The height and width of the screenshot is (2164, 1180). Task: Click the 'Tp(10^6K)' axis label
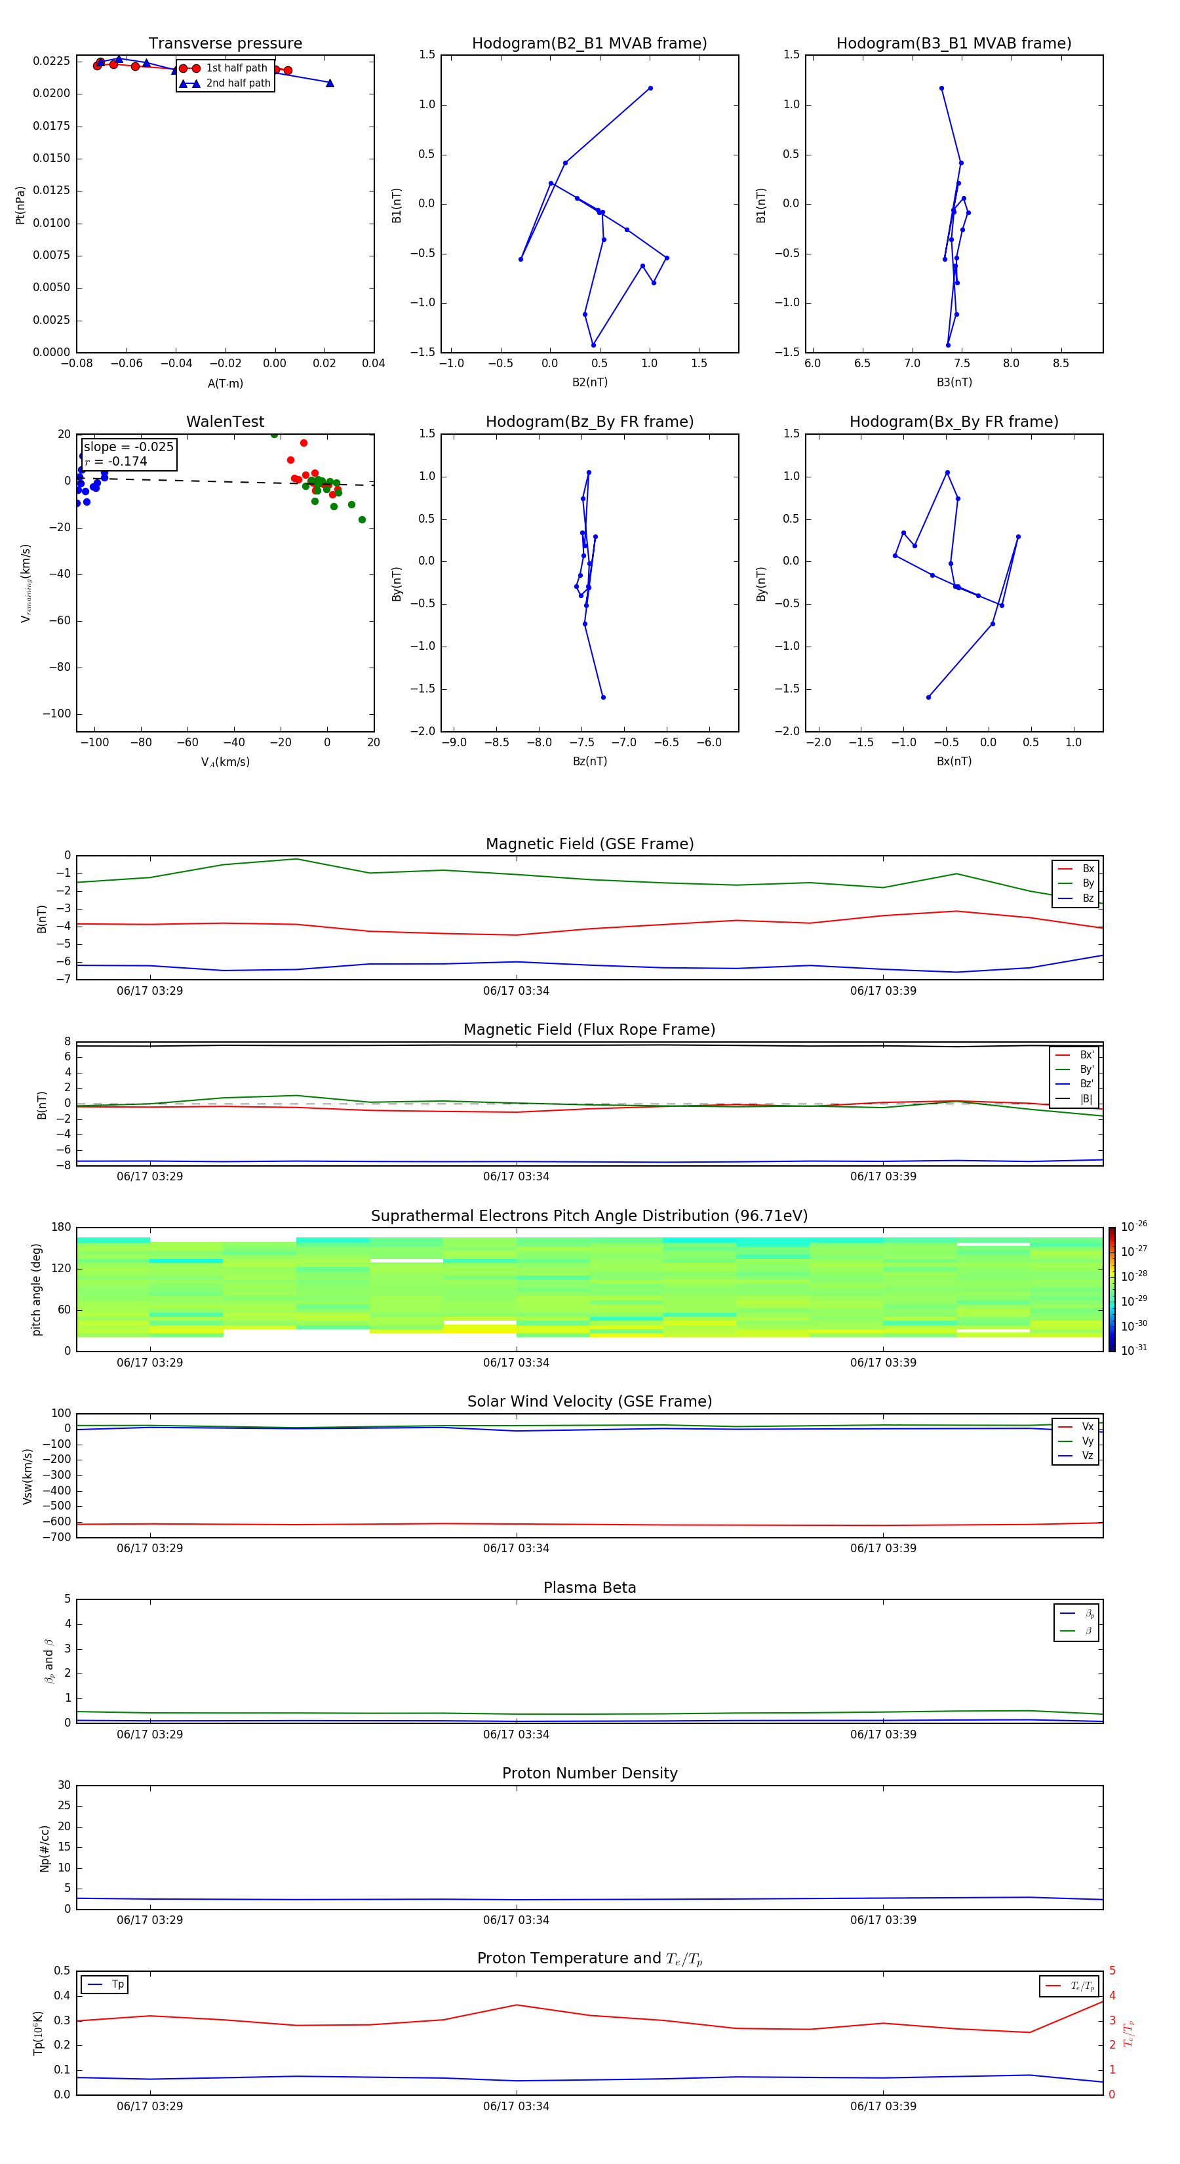click(39, 2033)
